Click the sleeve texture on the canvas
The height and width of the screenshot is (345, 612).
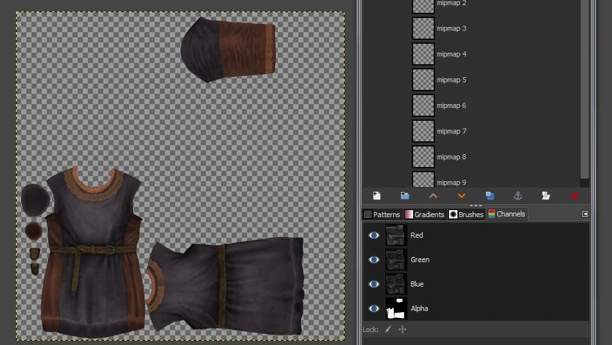(228, 49)
